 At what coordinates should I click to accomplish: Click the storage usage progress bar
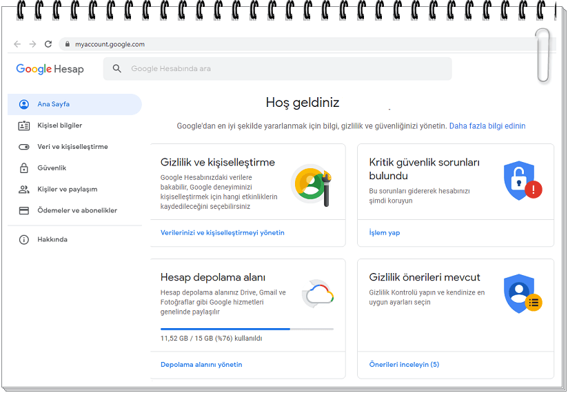coord(247,329)
